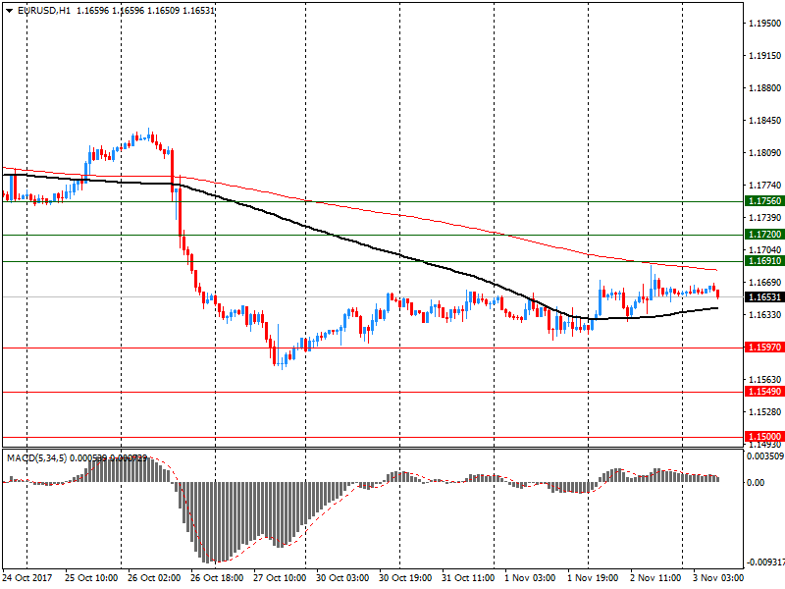Click the MACD 0.003509 scale value
Image resolution: width=785 pixels, height=589 pixels.
[x=765, y=456]
